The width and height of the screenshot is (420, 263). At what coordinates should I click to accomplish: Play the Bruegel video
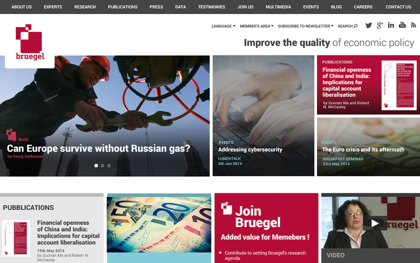click(x=374, y=223)
